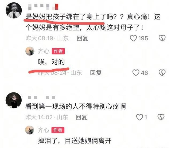Like the comment with 195 likes
Viewport: 171px width, 148px height.
click(133, 38)
